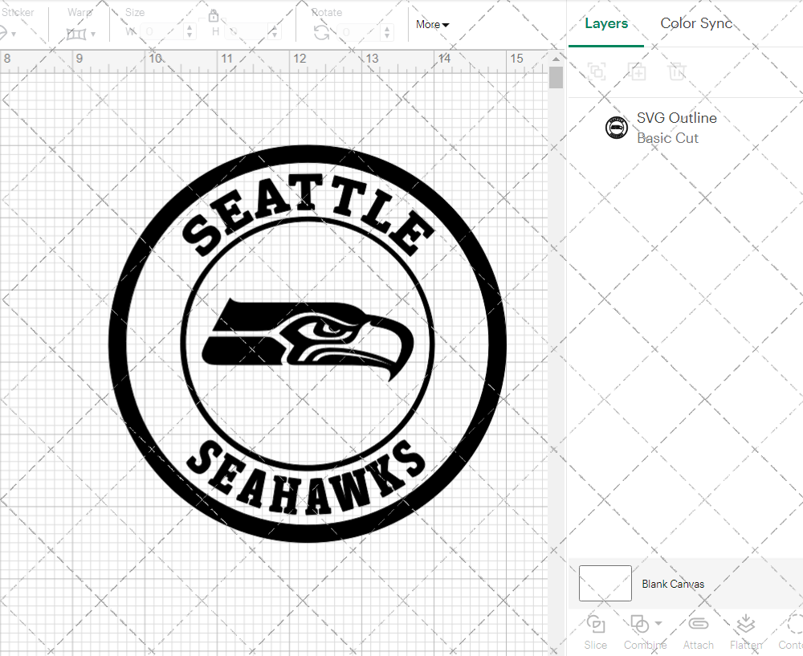Select the Layers tab
The width and height of the screenshot is (803, 656).
pyautogui.click(x=606, y=23)
